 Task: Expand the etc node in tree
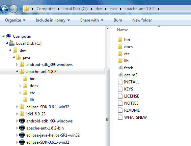(20, 93)
